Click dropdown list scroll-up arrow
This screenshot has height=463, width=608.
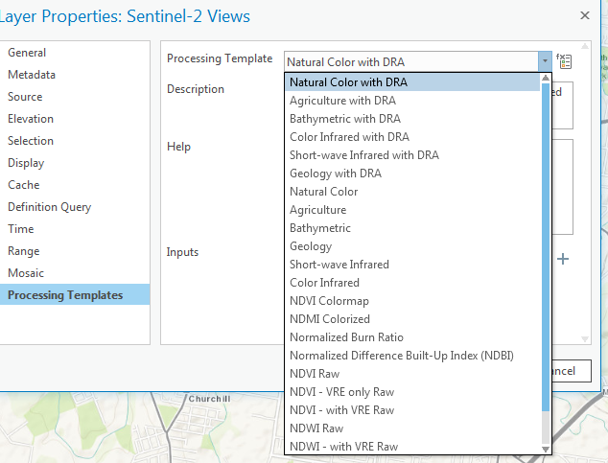[546, 78]
